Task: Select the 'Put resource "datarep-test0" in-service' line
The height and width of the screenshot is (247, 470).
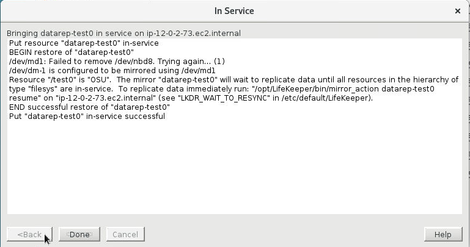Action: click(x=83, y=43)
